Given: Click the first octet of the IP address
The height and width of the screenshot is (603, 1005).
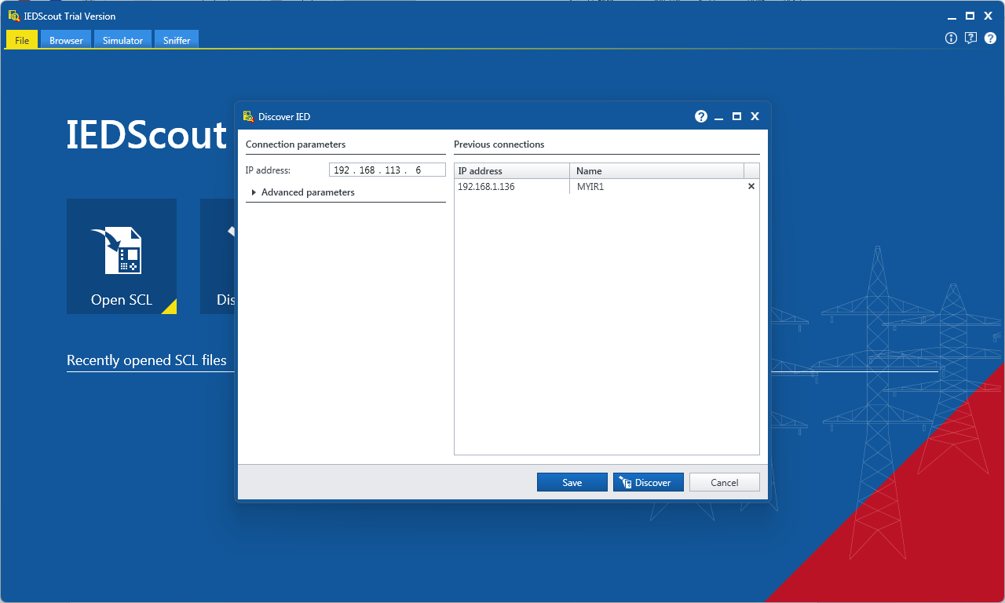Looking at the screenshot, I should pos(342,170).
